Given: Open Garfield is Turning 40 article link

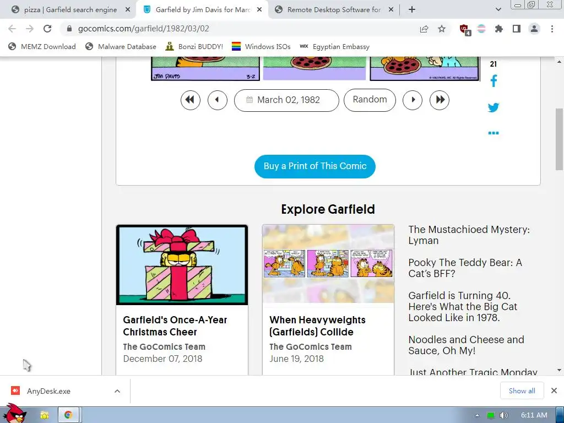Looking at the screenshot, I should [x=463, y=306].
